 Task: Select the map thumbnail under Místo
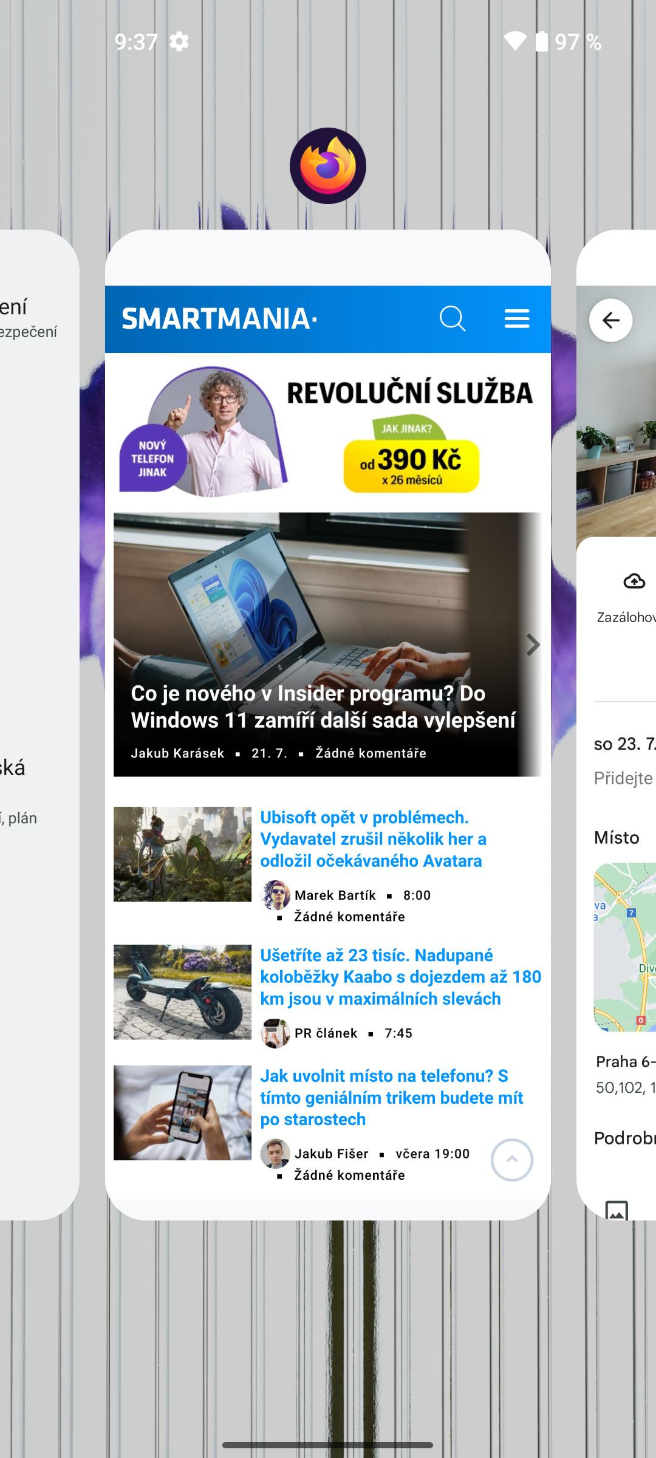click(x=625, y=947)
